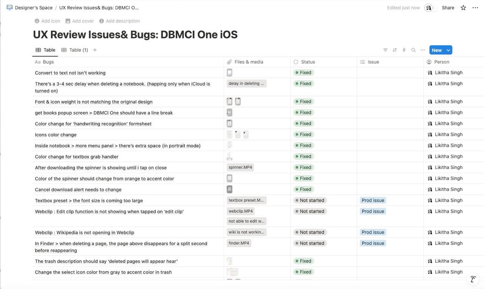Click the Share button
This screenshot has height=289, width=484.
click(448, 8)
